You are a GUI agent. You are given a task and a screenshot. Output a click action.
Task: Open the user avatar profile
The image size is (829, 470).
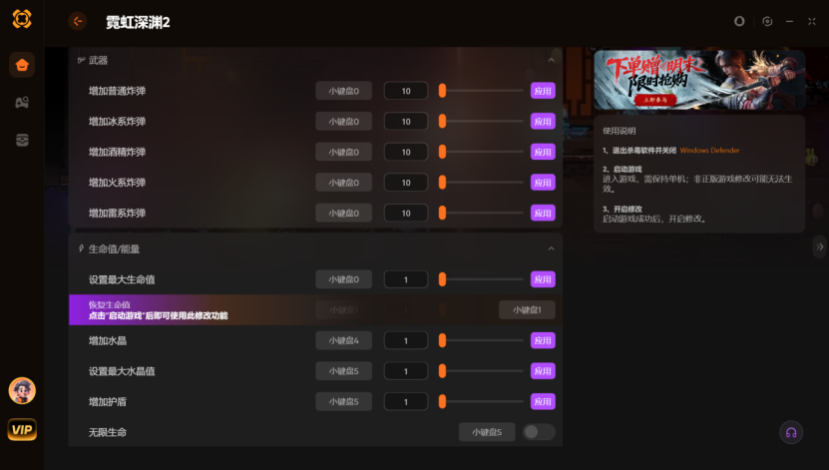click(22, 391)
